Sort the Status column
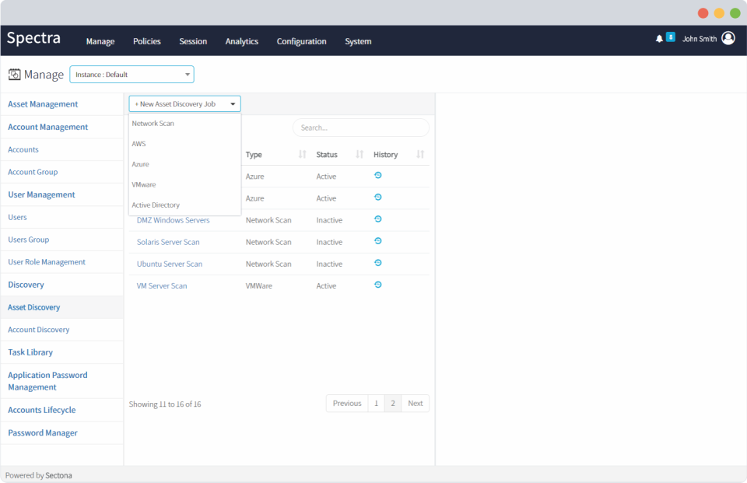The height and width of the screenshot is (483, 747). click(x=358, y=154)
